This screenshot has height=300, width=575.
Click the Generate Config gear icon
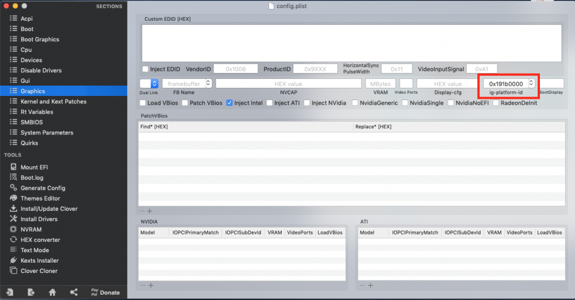click(14, 187)
